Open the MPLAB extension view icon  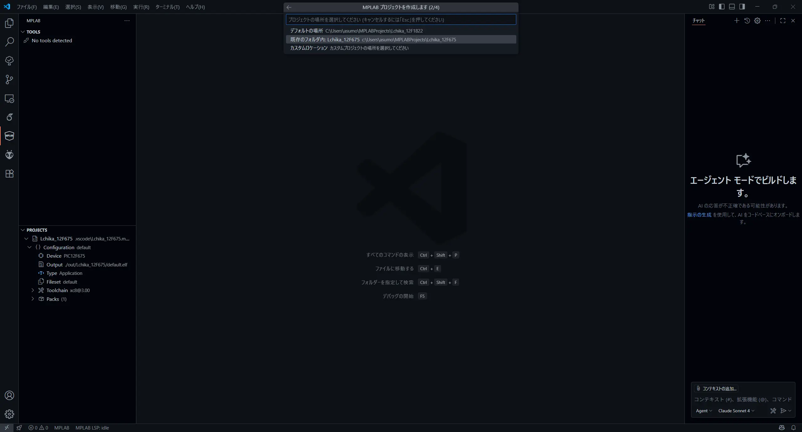pos(9,136)
